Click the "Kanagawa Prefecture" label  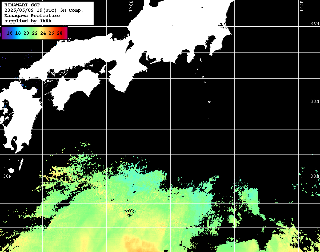point(32,16)
